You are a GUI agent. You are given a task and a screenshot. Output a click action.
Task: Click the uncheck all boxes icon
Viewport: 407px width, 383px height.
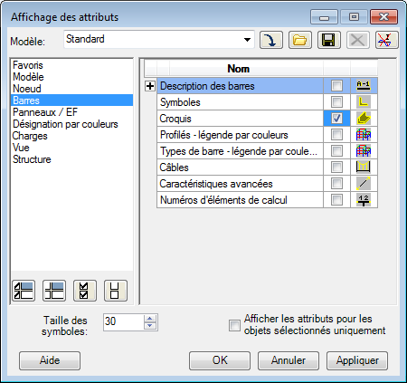click(116, 291)
